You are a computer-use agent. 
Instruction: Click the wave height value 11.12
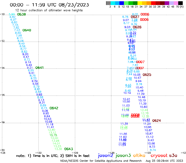(x=150, y=137)
